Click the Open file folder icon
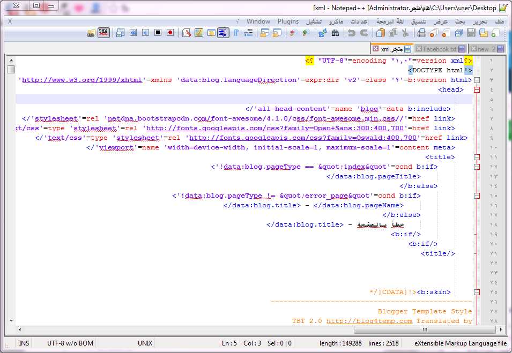The height and width of the screenshot is (353, 512). (483, 33)
